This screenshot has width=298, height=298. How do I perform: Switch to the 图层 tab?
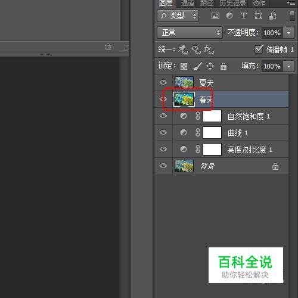coord(166,3)
